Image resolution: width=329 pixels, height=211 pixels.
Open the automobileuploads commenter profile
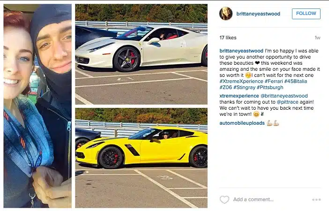(x=242, y=123)
